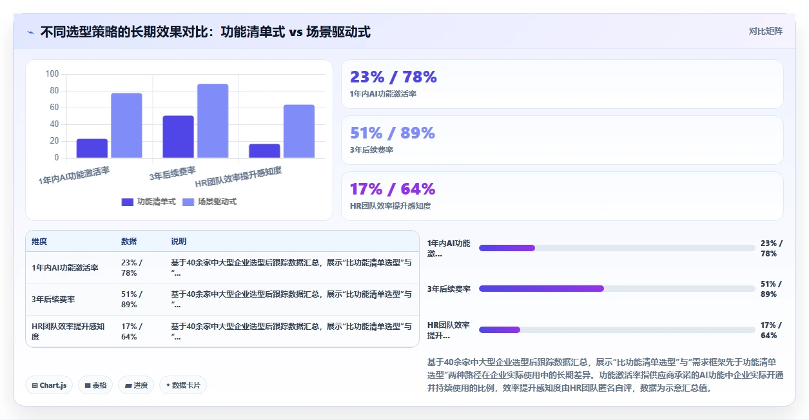Click the 17% / 64% value beside the progress bar
Screen dimensions: 809x420
tap(772, 330)
